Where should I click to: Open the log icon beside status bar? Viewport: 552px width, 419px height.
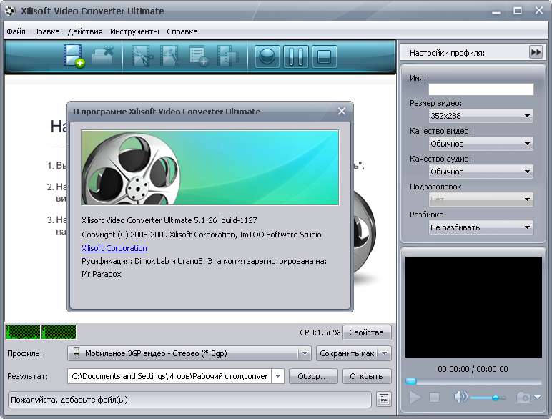384,399
